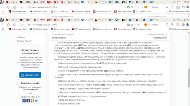Click the Odnoklassniki share icon
This screenshot has height=106, width=190.
(32, 101)
